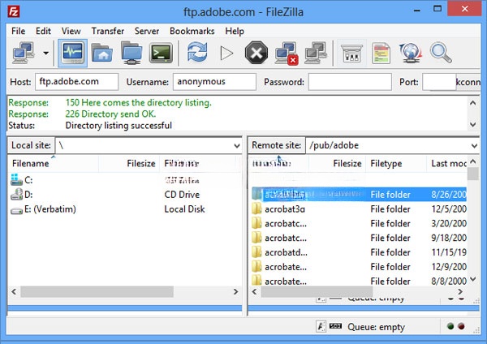Screen dimensions: 487x344
Task: Click local pane scroll right arrow
Action: [235, 291]
